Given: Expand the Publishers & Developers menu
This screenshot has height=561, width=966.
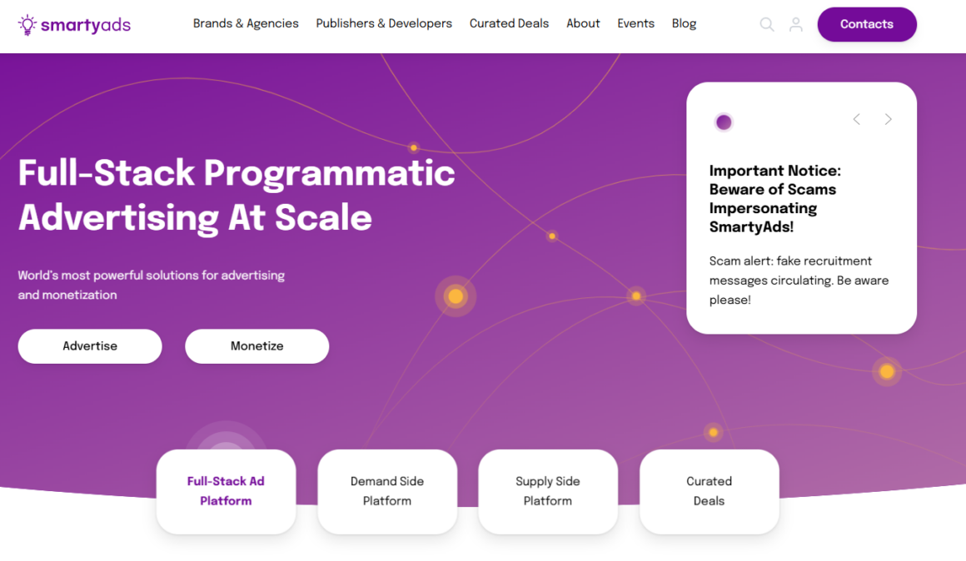Looking at the screenshot, I should coord(384,23).
